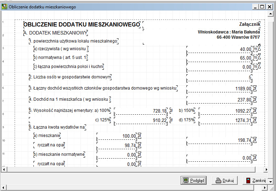Click the a) mieszkanie label
This screenshot has width=276, height=191.
coord(47,136)
